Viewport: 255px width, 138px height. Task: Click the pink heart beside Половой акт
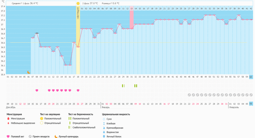[x=8, y=136]
